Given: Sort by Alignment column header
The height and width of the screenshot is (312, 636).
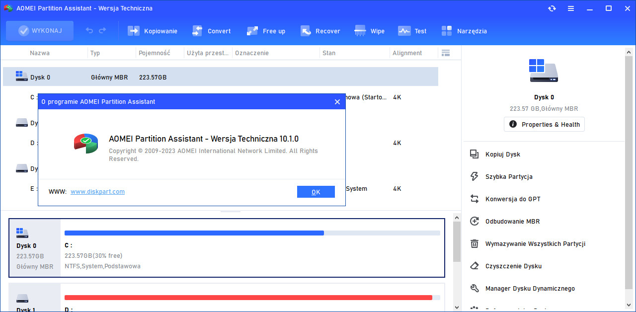Looking at the screenshot, I should pos(407,53).
